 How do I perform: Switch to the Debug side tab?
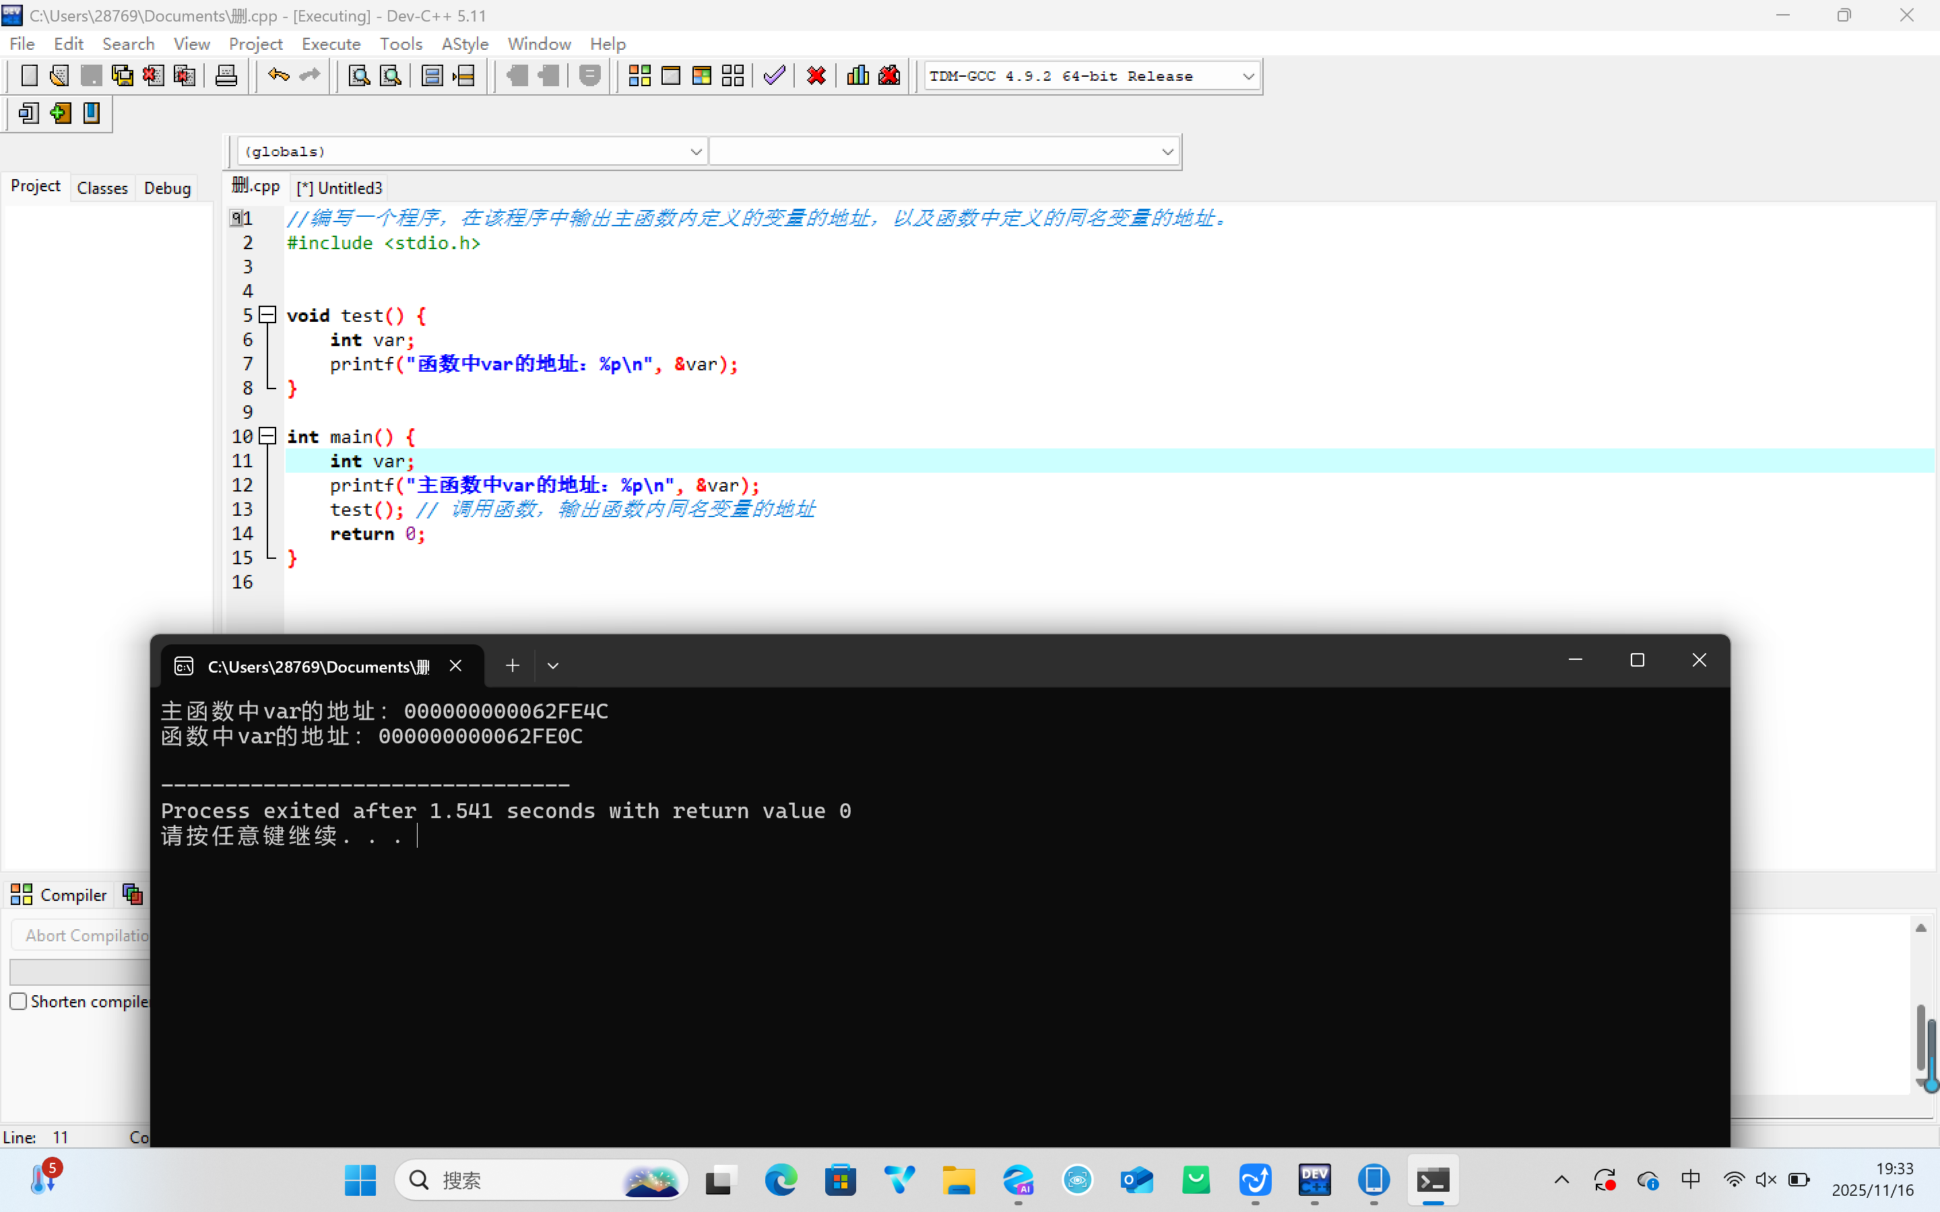click(x=167, y=188)
